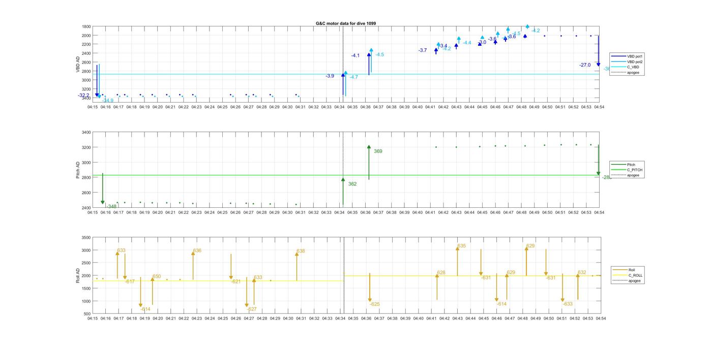Viewport: 712px width, 352px height.
Task: Click the '628' roll data label
Action: pos(441,273)
